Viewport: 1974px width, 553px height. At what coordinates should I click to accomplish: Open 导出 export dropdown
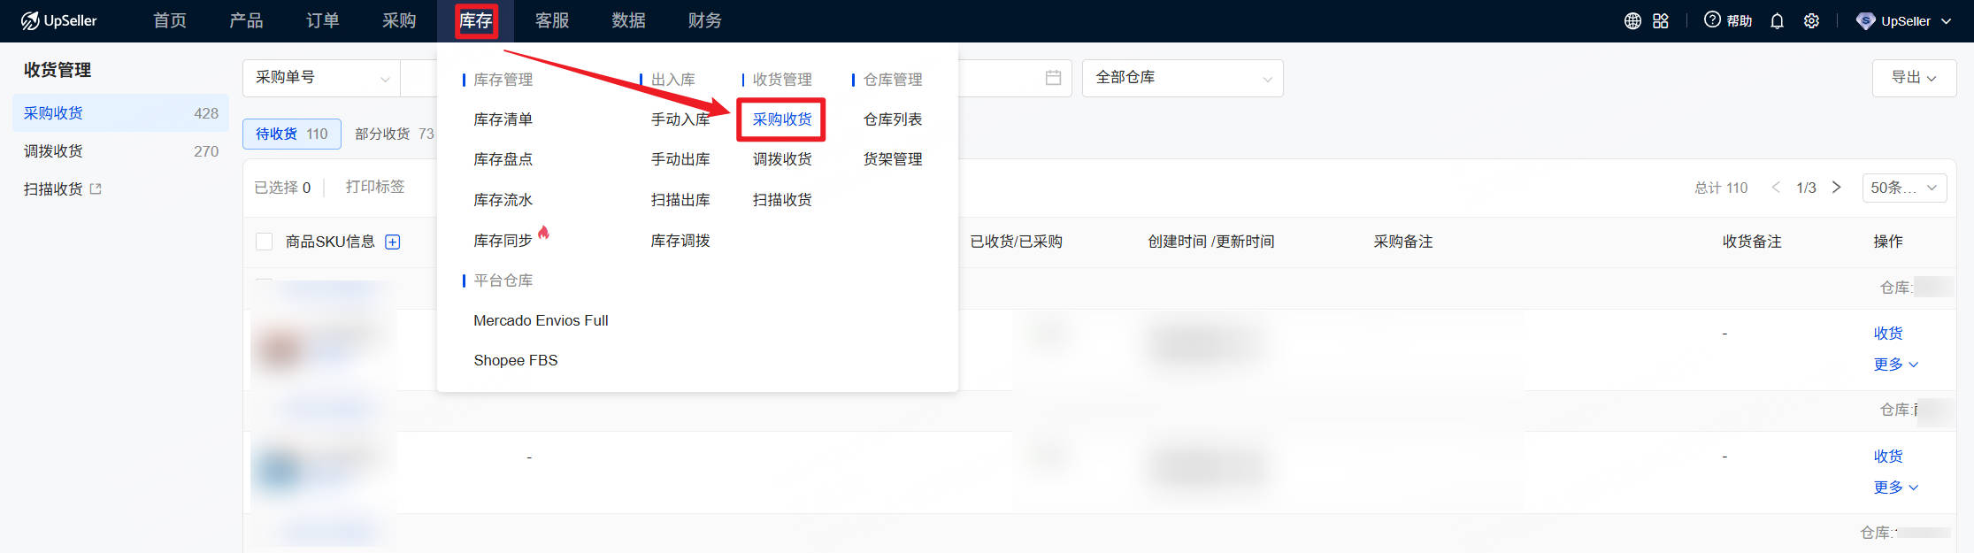[x=1913, y=78]
